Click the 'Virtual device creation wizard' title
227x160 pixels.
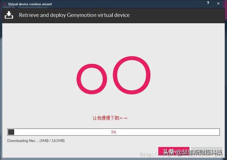pos(30,4)
